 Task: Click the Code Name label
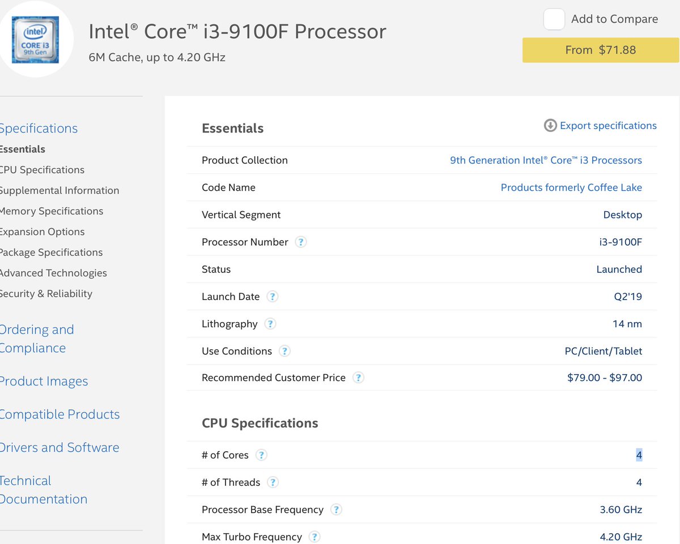228,187
